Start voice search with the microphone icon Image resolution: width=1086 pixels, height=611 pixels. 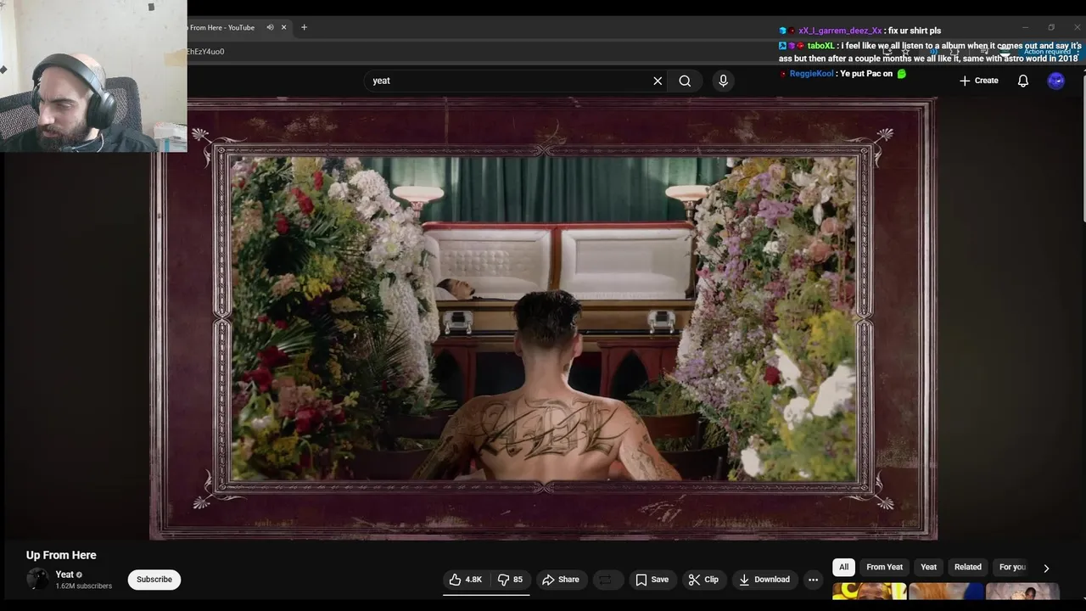coord(723,81)
